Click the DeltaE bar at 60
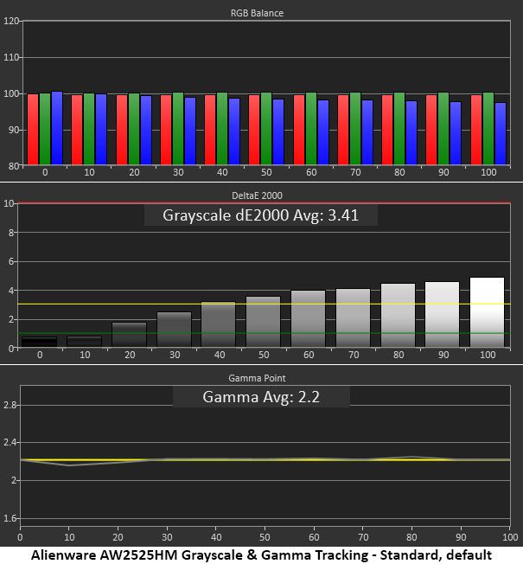This screenshot has width=523, height=564. tap(309, 318)
